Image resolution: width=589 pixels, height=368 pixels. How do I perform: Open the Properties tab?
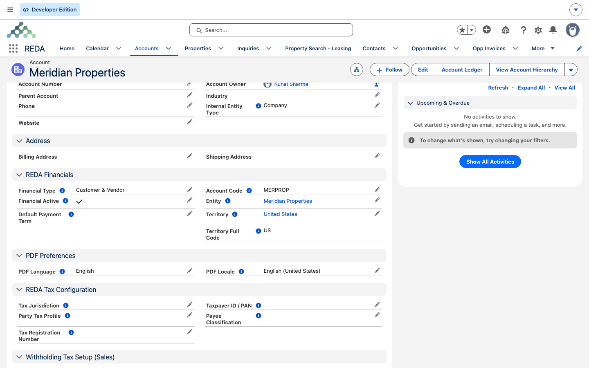[x=198, y=48]
